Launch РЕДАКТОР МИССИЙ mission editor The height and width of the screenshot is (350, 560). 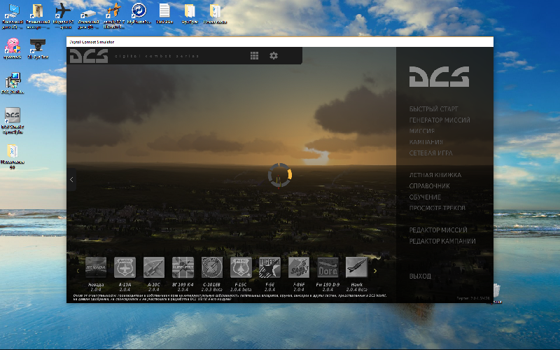coord(438,230)
